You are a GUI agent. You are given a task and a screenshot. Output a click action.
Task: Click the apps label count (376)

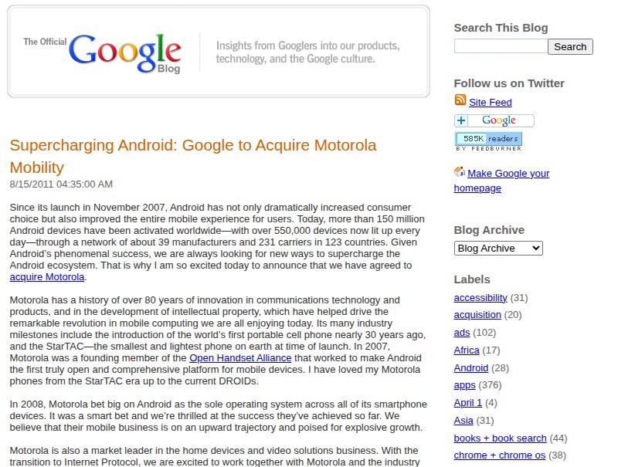click(x=490, y=385)
